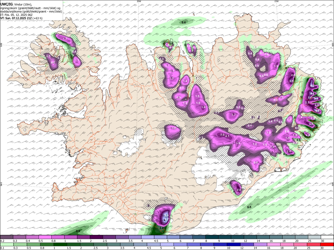Click the '3.2' value at the southern coast

(162, 228)
